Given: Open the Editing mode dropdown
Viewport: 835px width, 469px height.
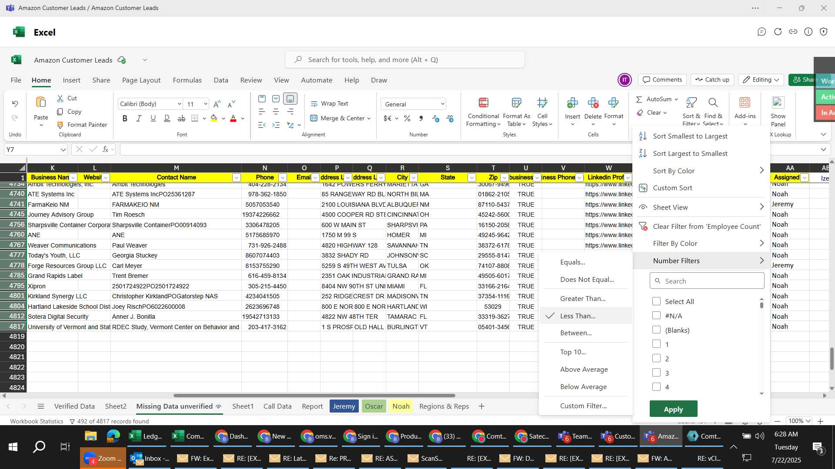Looking at the screenshot, I should pos(762,79).
